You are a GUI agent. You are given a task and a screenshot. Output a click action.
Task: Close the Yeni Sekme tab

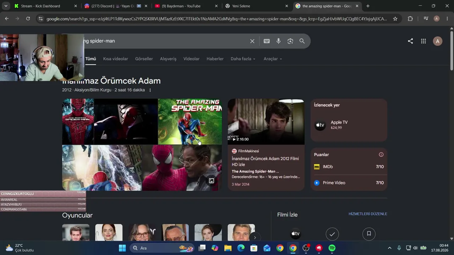pyautogui.click(x=287, y=6)
